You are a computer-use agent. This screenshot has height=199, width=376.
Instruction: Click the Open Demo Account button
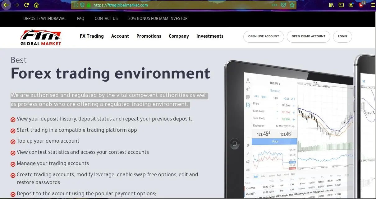click(309, 36)
